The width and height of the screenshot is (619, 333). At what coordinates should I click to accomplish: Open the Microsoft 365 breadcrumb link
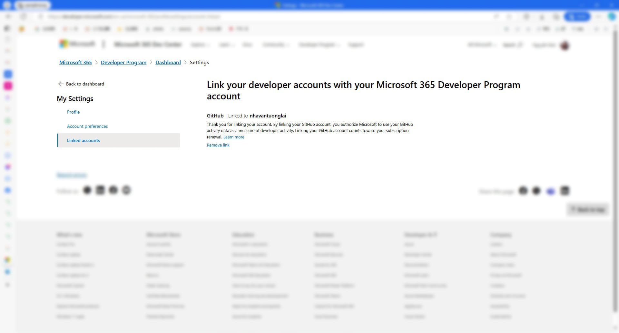75,62
